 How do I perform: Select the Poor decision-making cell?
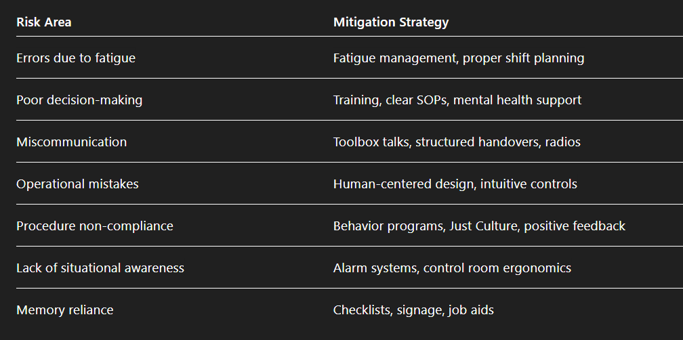click(79, 100)
